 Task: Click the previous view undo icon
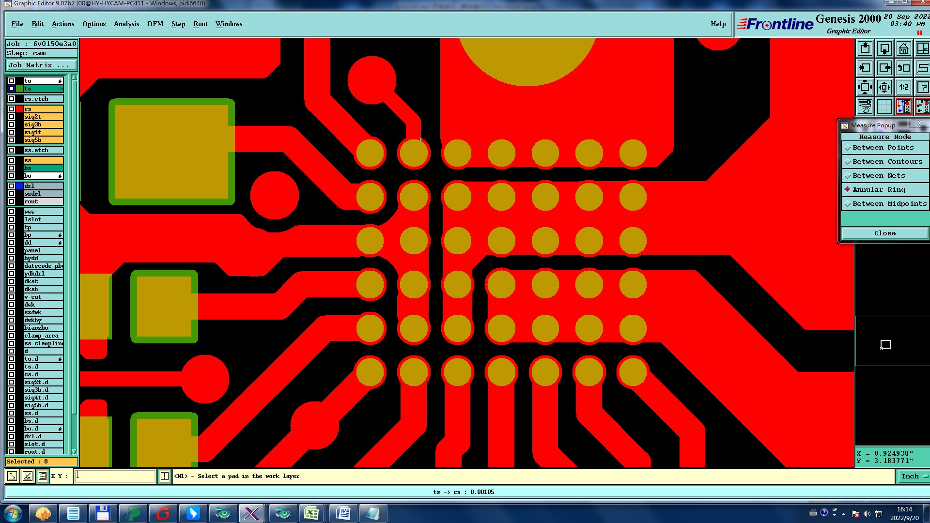click(903, 68)
